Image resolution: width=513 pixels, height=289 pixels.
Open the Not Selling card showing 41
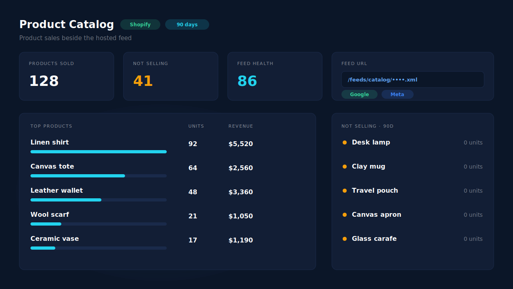(171, 76)
